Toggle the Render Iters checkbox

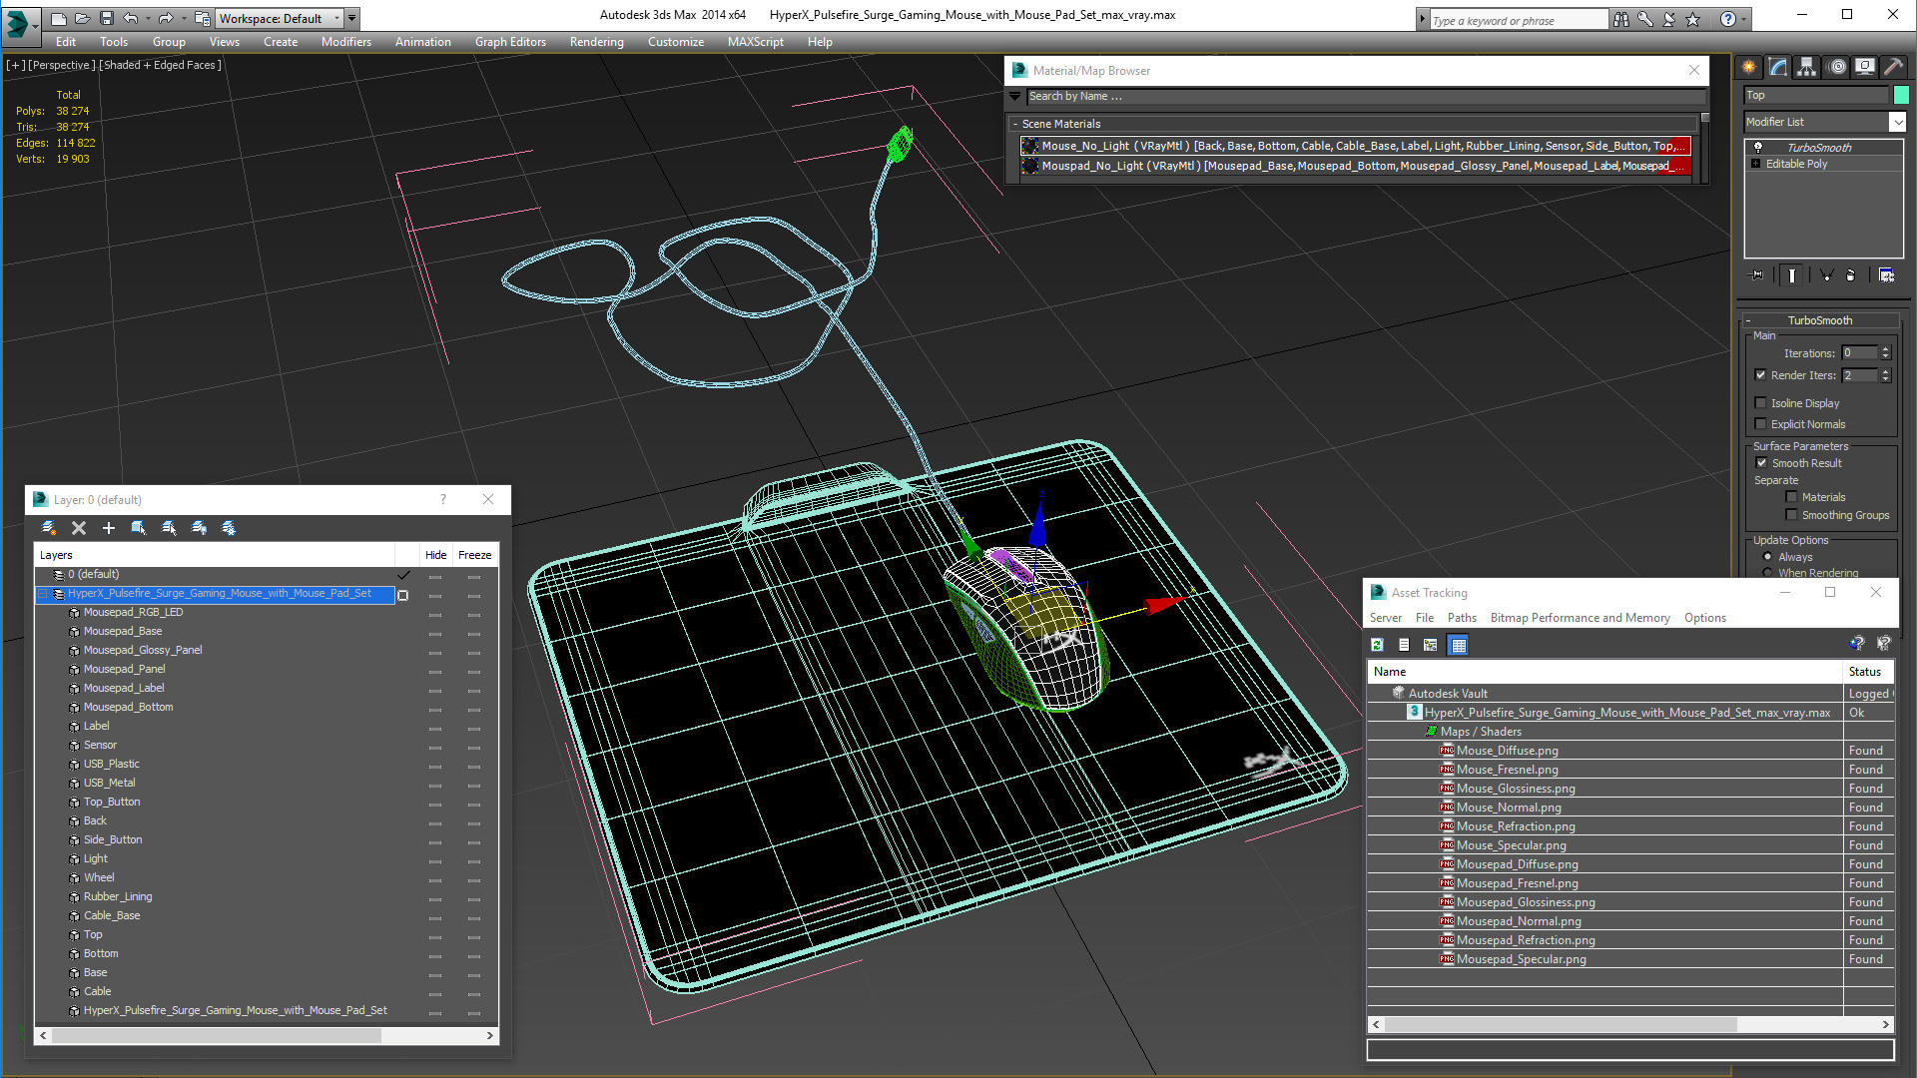pyautogui.click(x=1761, y=375)
